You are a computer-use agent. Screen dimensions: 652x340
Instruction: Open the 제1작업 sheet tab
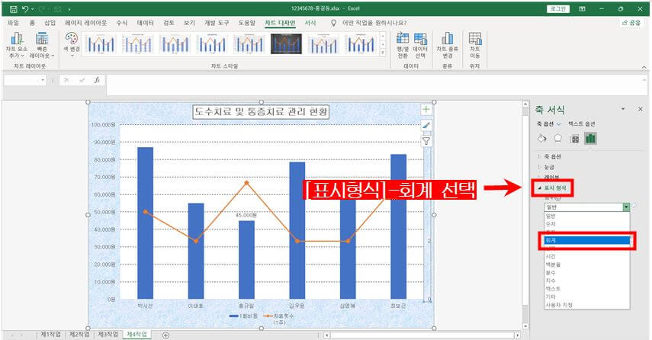50,335
